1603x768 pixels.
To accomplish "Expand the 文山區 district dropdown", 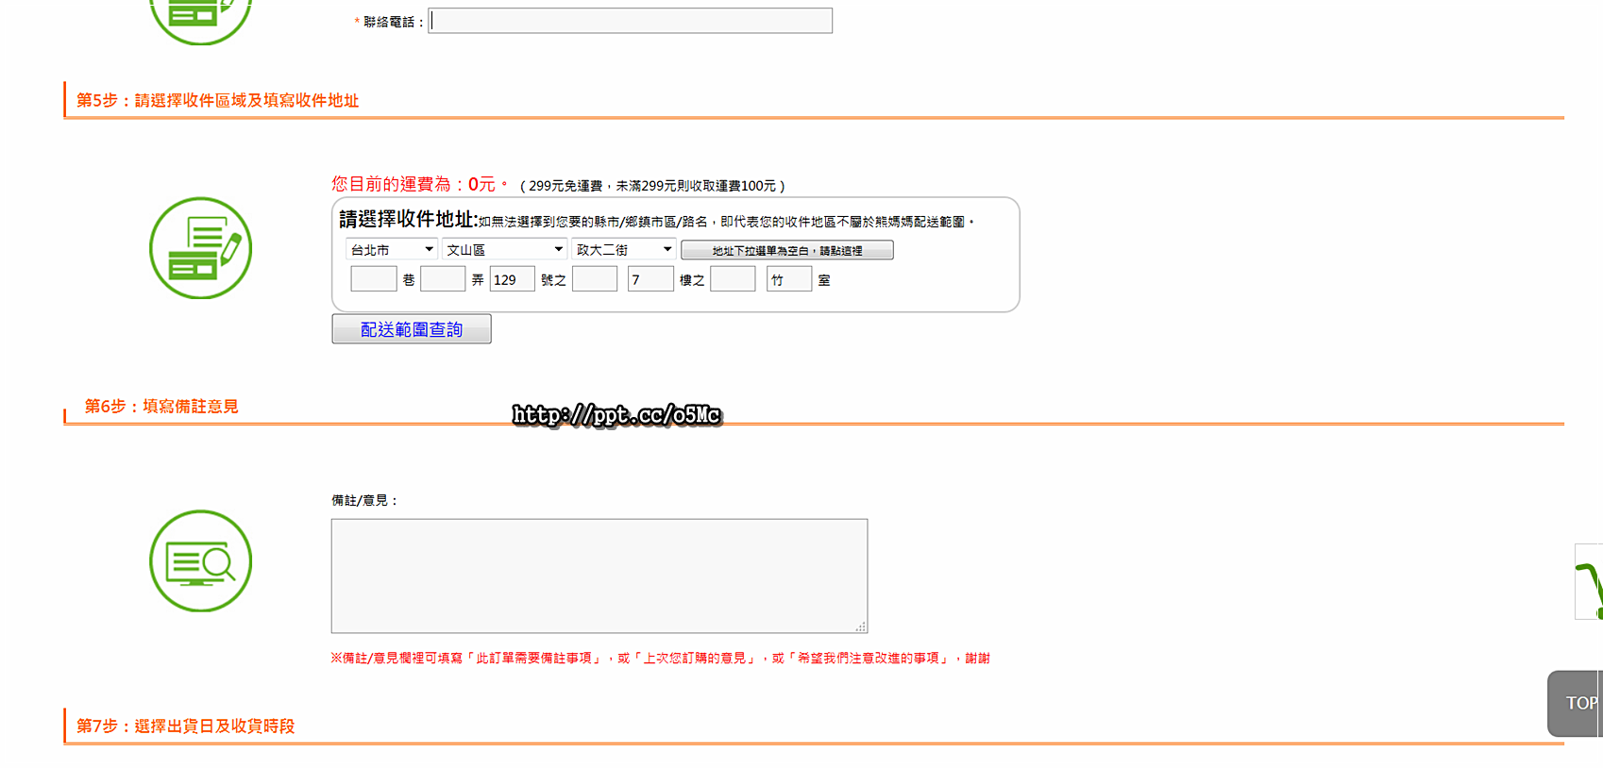I will (x=504, y=250).
